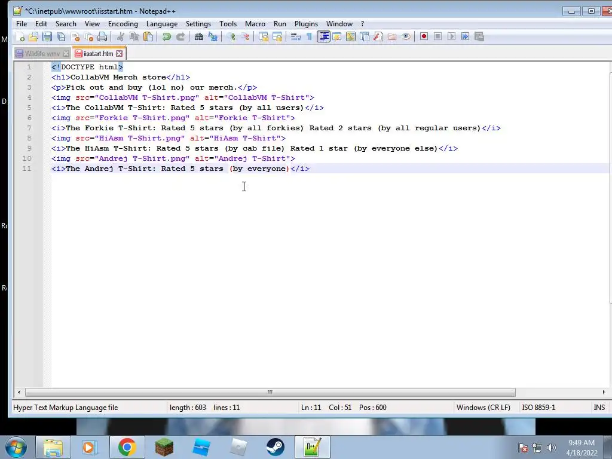Toggle the monitoring eye icon
Image resolution: width=612 pixels, height=459 pixels.
pos(406,36)
